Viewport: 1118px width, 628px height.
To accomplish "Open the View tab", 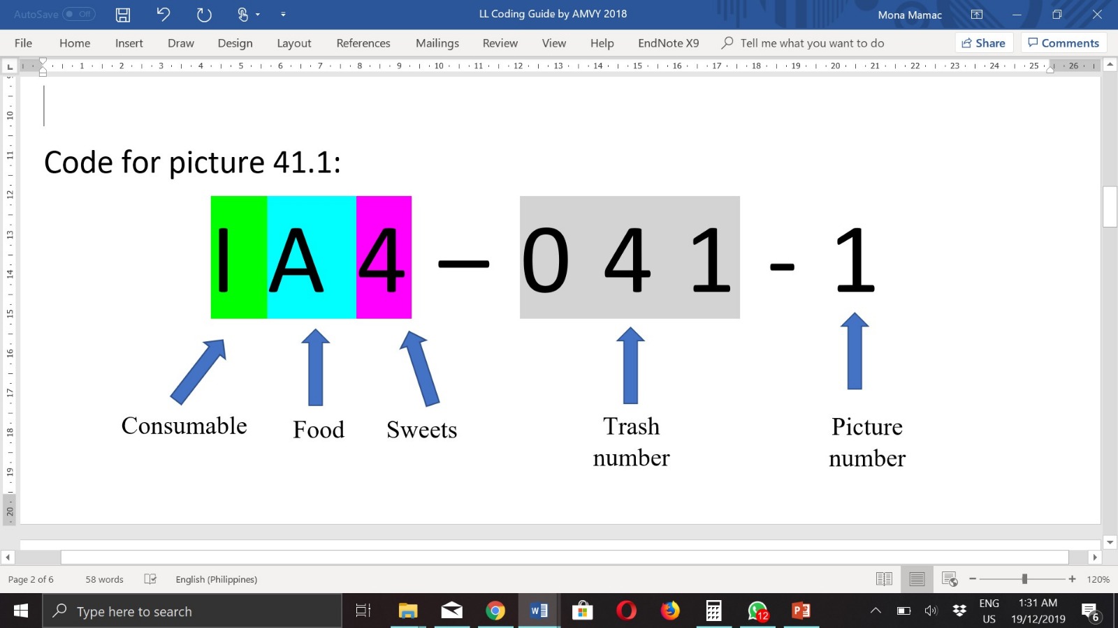I will pos(554,43).
